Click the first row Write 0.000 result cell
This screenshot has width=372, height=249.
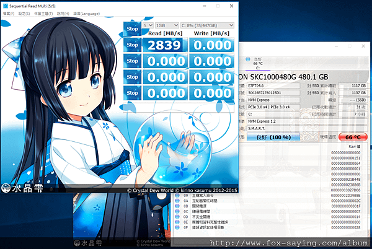click(x=211, y=45)
